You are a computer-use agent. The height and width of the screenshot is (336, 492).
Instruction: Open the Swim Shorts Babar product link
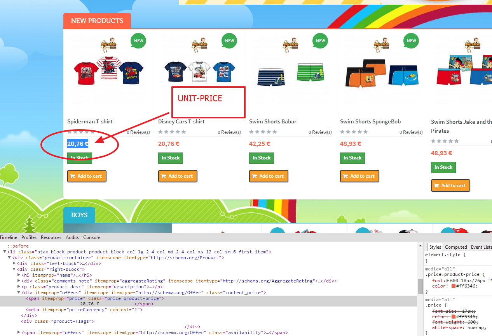coord(273,121)
